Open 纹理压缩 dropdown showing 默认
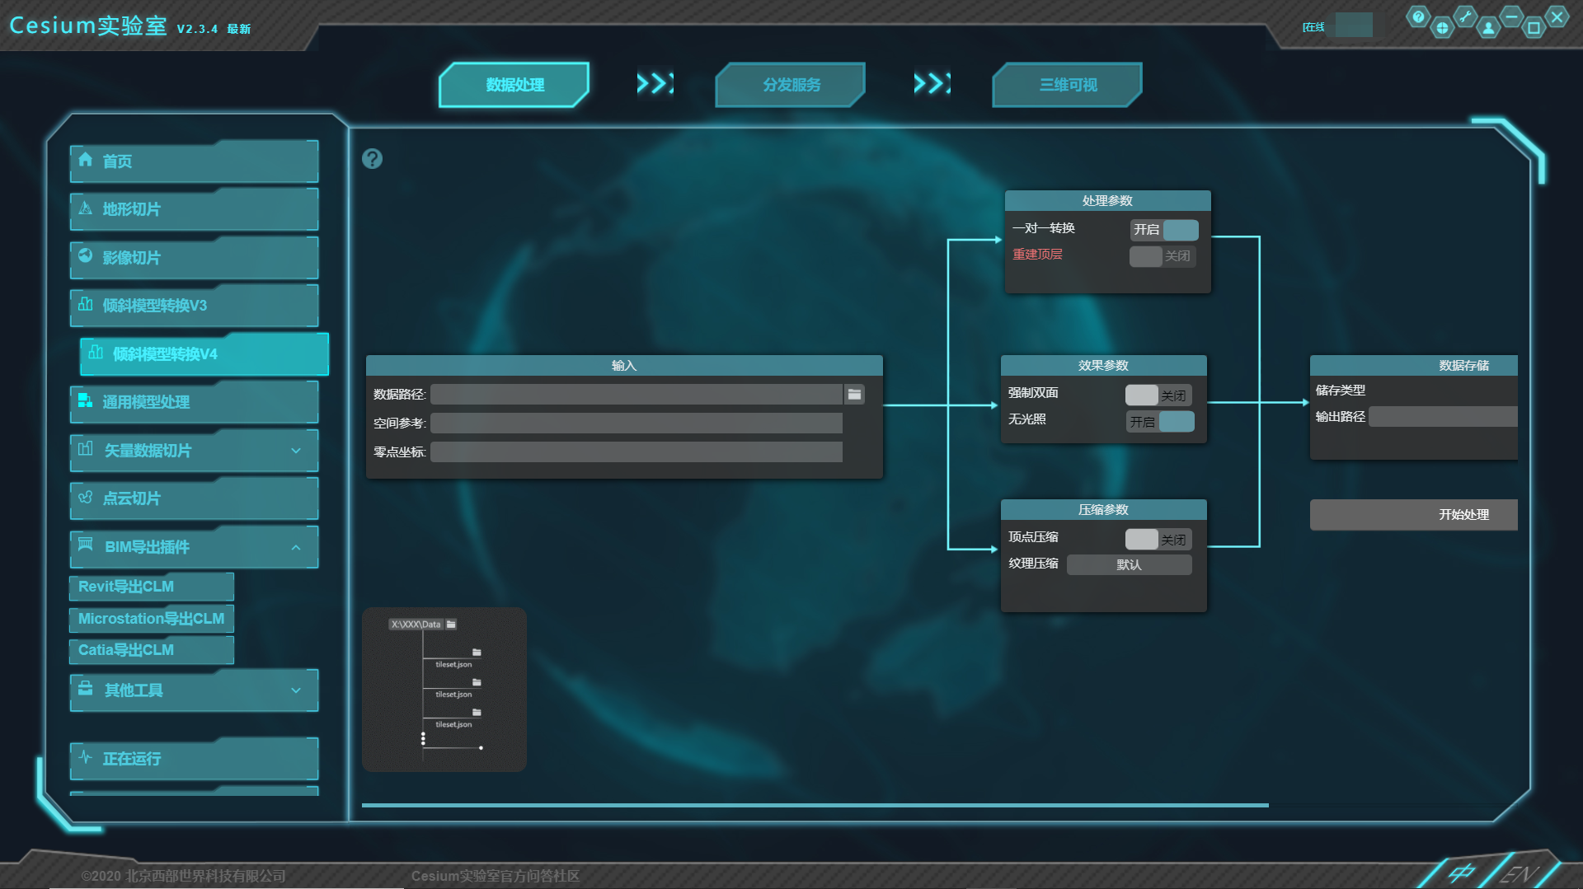 click(x=1129, y=565)
